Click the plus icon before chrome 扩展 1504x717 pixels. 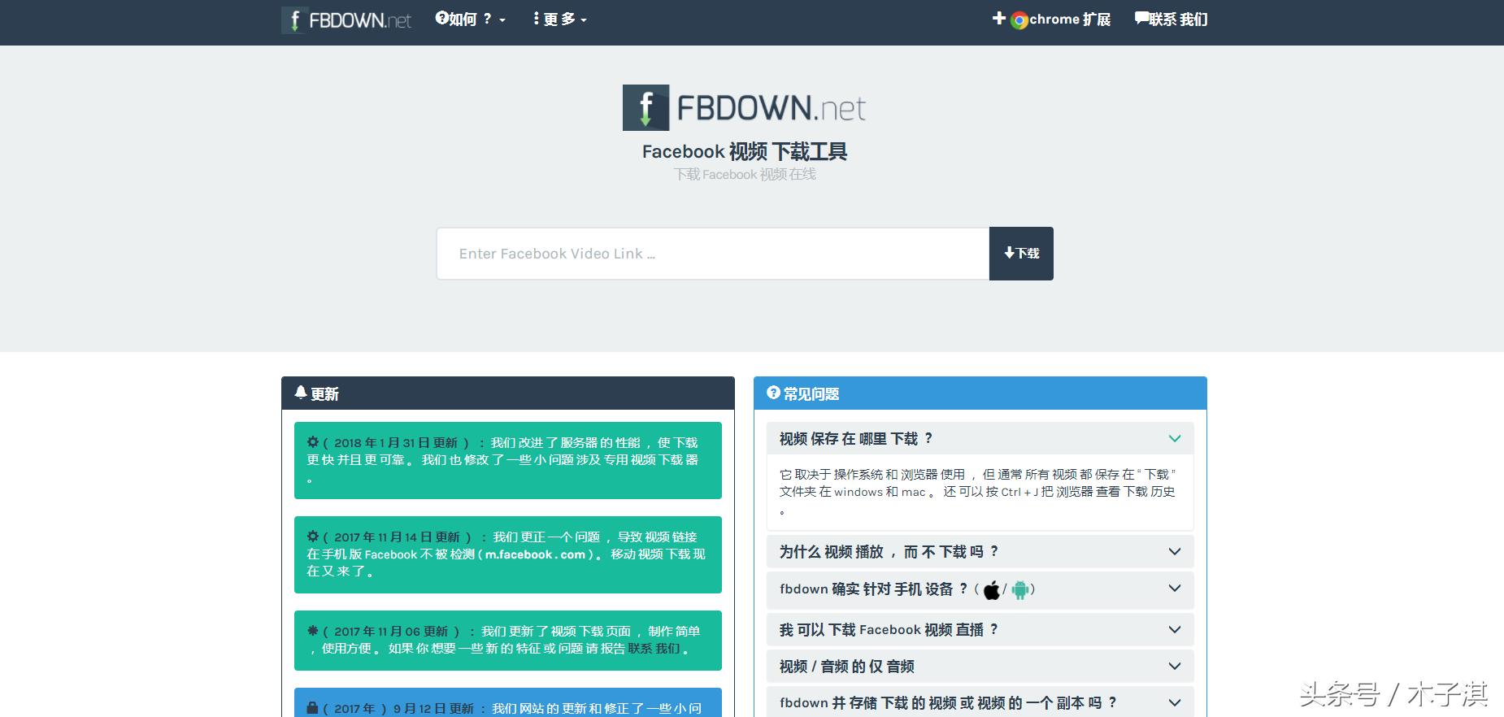coord(999,18)
